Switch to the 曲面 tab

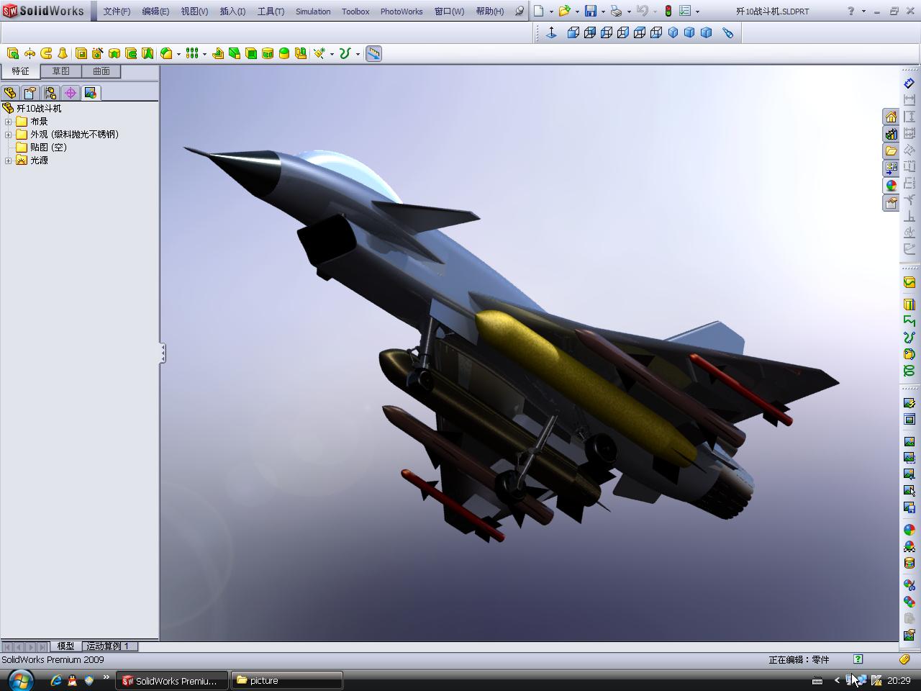101,71
